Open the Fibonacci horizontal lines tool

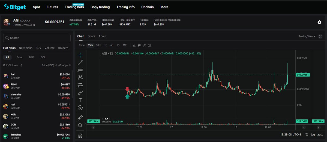coord(80,70)
